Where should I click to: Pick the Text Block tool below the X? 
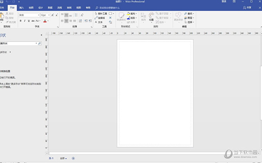110,22
